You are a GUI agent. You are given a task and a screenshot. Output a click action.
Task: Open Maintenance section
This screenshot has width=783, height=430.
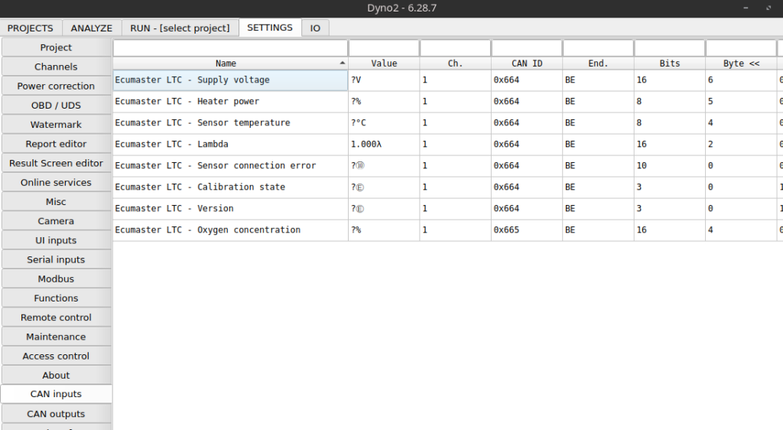tap(56, 337)
